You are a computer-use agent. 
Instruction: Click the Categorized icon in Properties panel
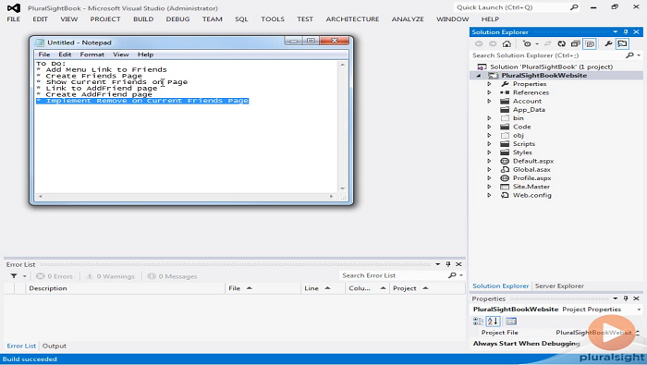478,322
